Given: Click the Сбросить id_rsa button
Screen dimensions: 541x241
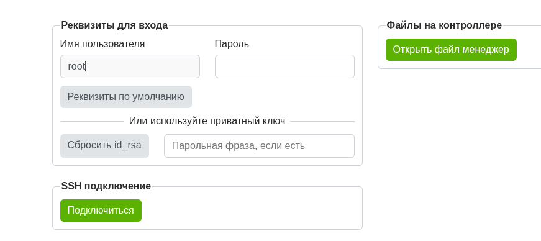Looking at the screenshot, I should 104,146.
